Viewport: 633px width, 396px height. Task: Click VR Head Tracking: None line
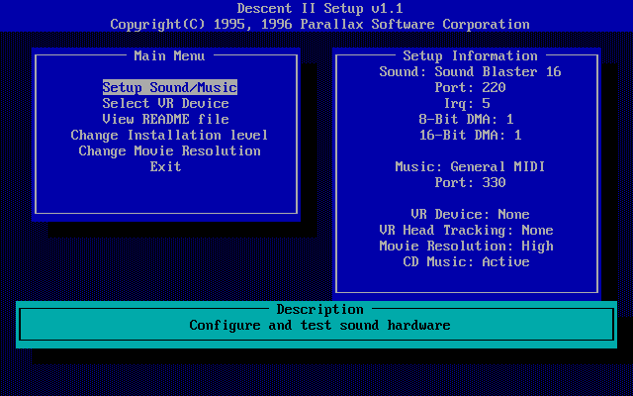466,231
